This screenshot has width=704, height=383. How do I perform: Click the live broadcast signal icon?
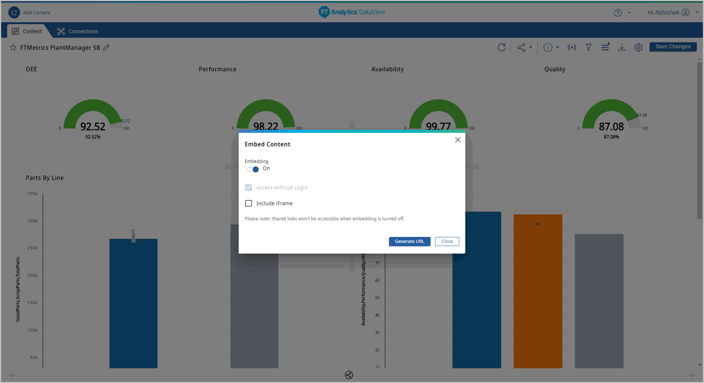[572, 47]
